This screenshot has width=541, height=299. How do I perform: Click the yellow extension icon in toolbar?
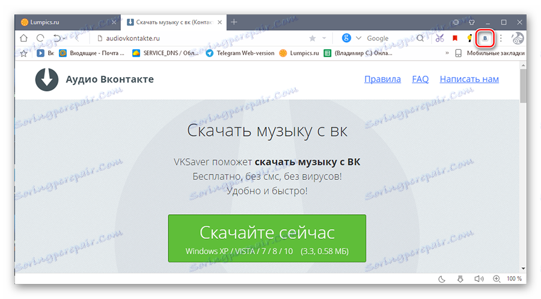pyautogui.click(x=469, y=39)
